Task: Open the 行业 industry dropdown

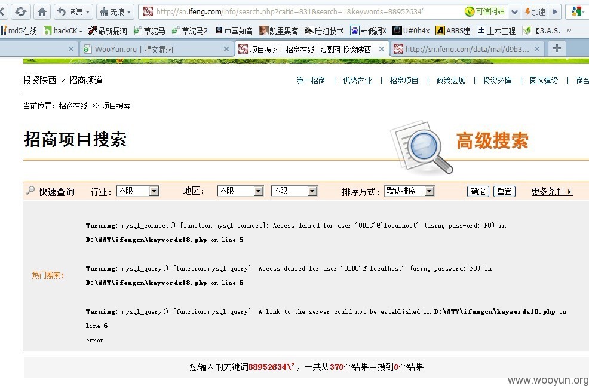Action: pos(137,191)
